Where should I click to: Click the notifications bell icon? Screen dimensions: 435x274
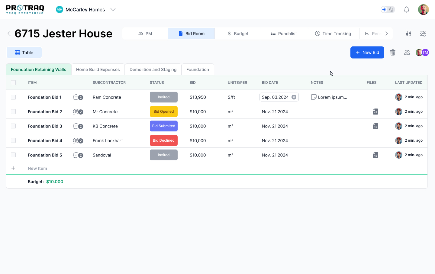[x=407, y=10]
